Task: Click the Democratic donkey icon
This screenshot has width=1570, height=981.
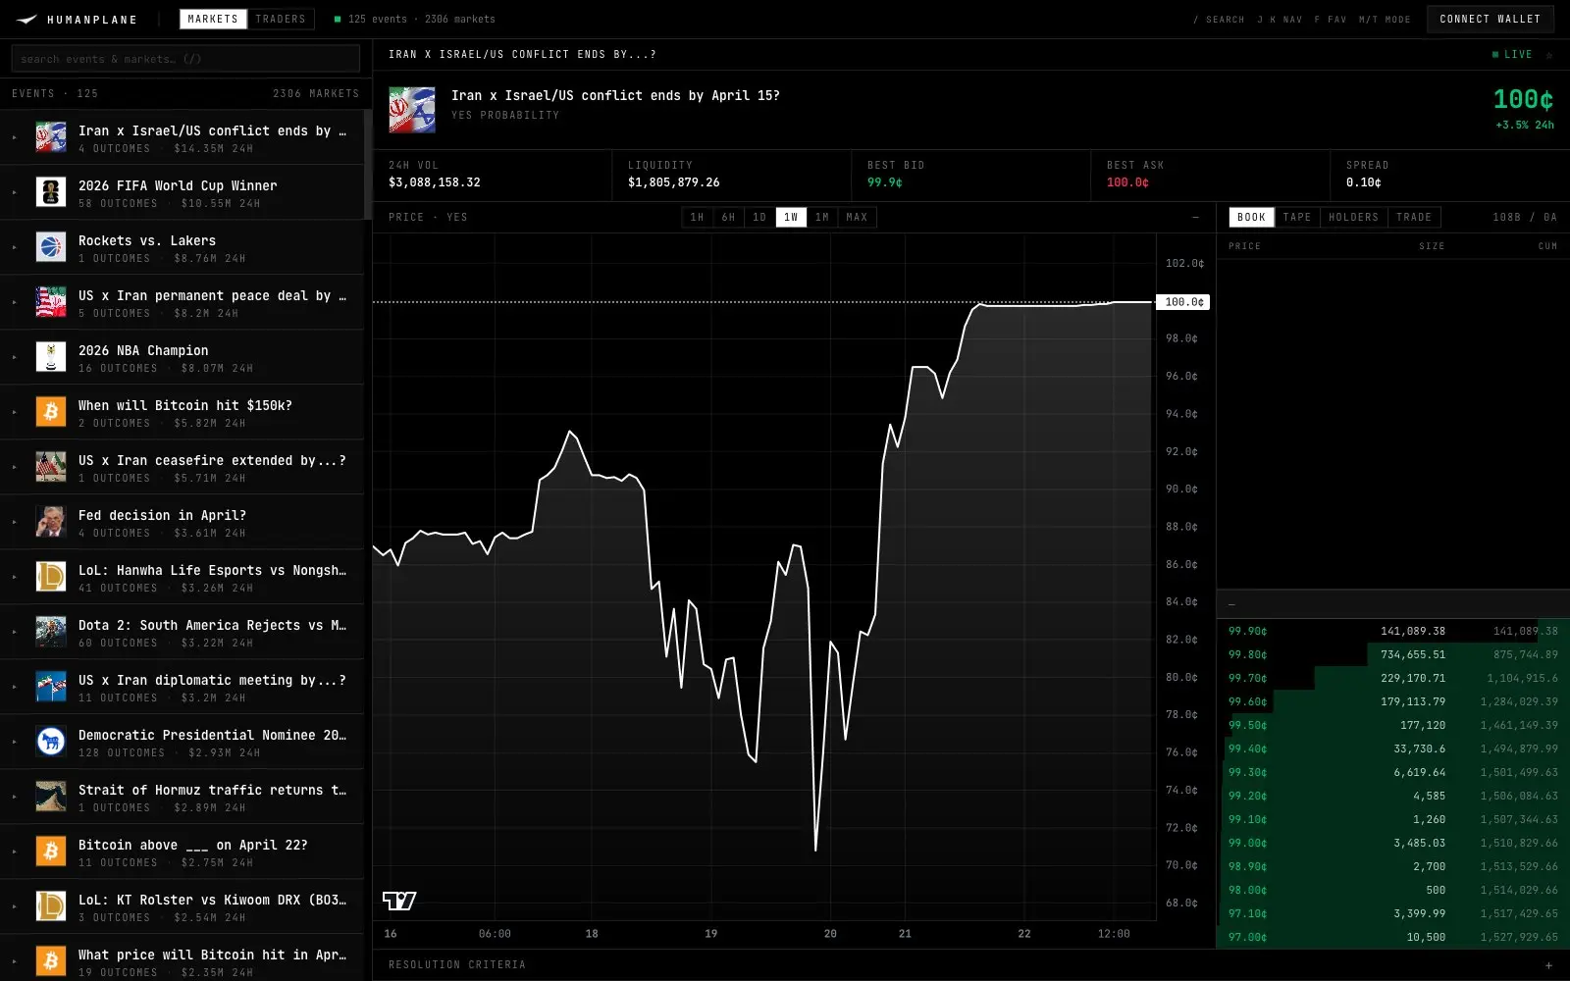Action: [x=51, y=742]
